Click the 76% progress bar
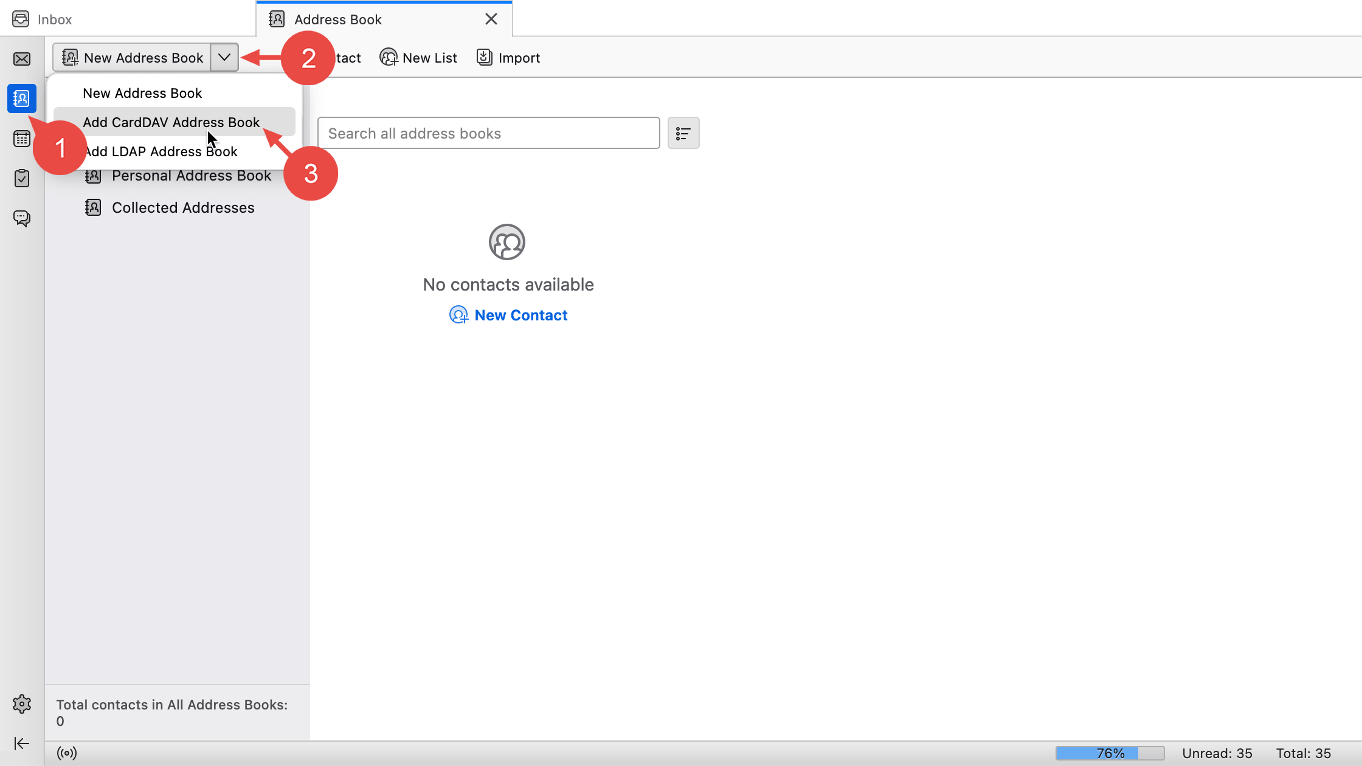This screenshot has width=1362, height=766. coord(1110,753)
